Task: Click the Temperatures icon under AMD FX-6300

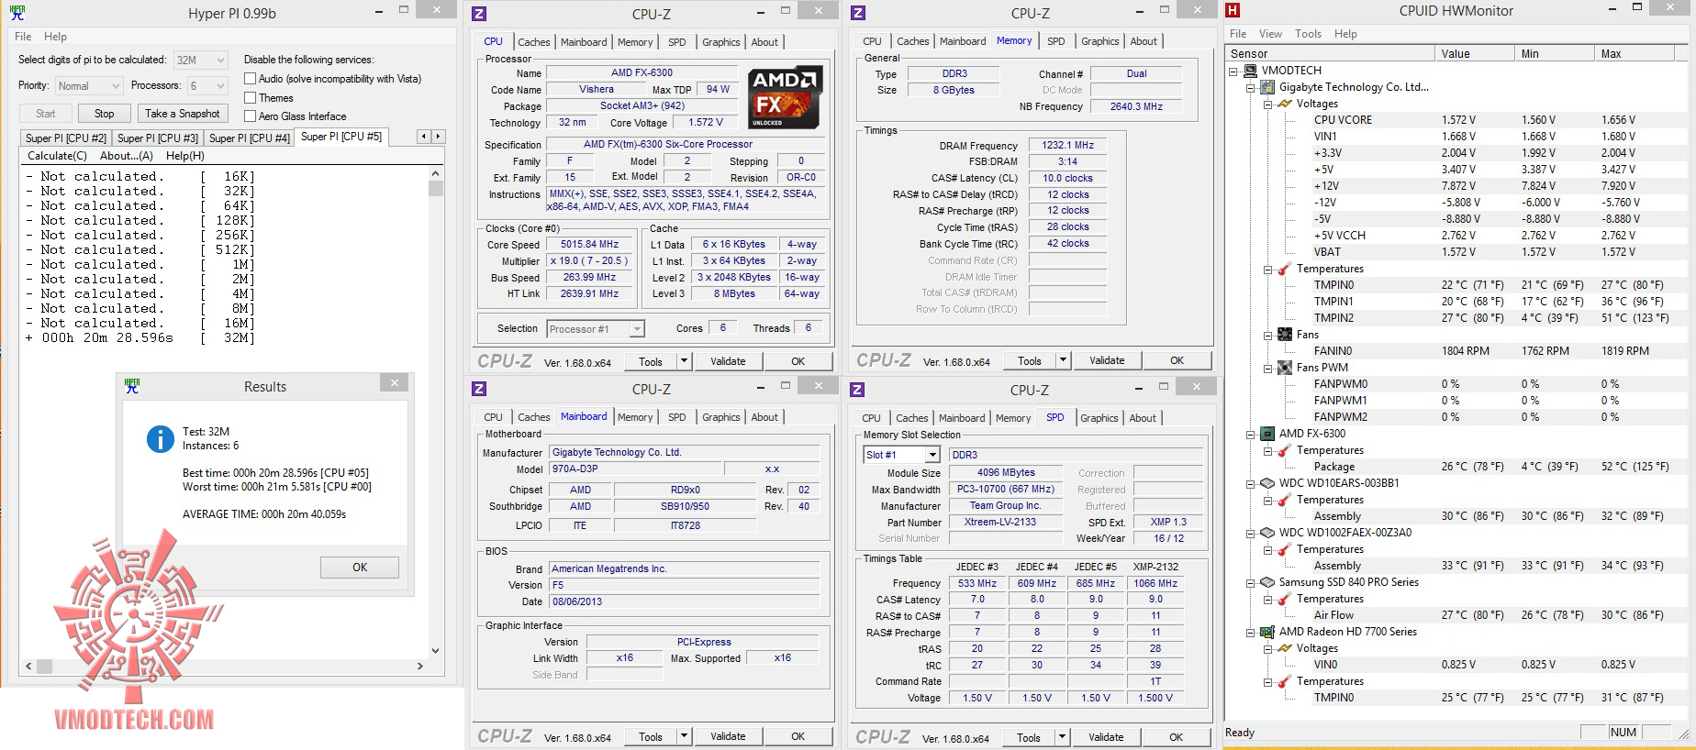Action: click(1285, 450)
